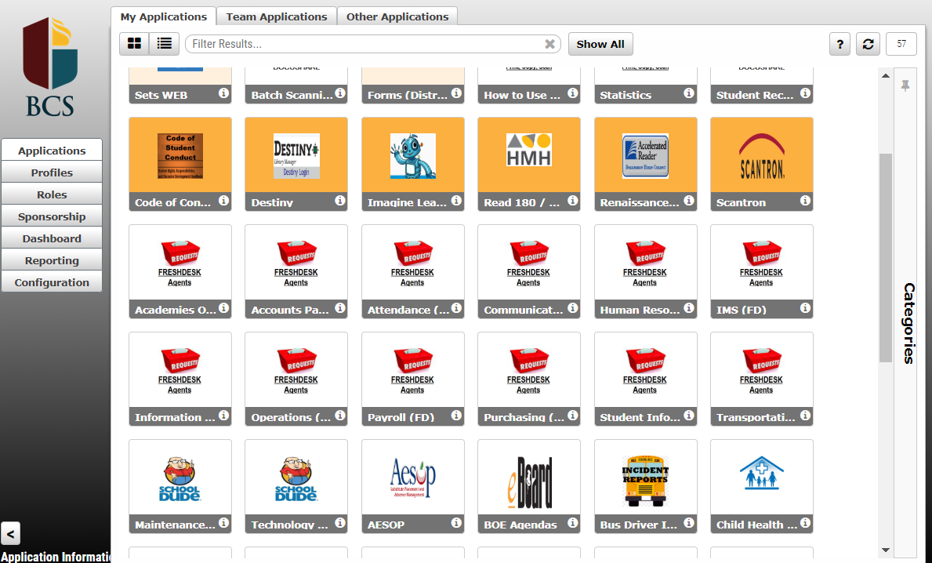
Task: Switch to grid view icon
Action: pyautogui.click(x=134, y=43)
